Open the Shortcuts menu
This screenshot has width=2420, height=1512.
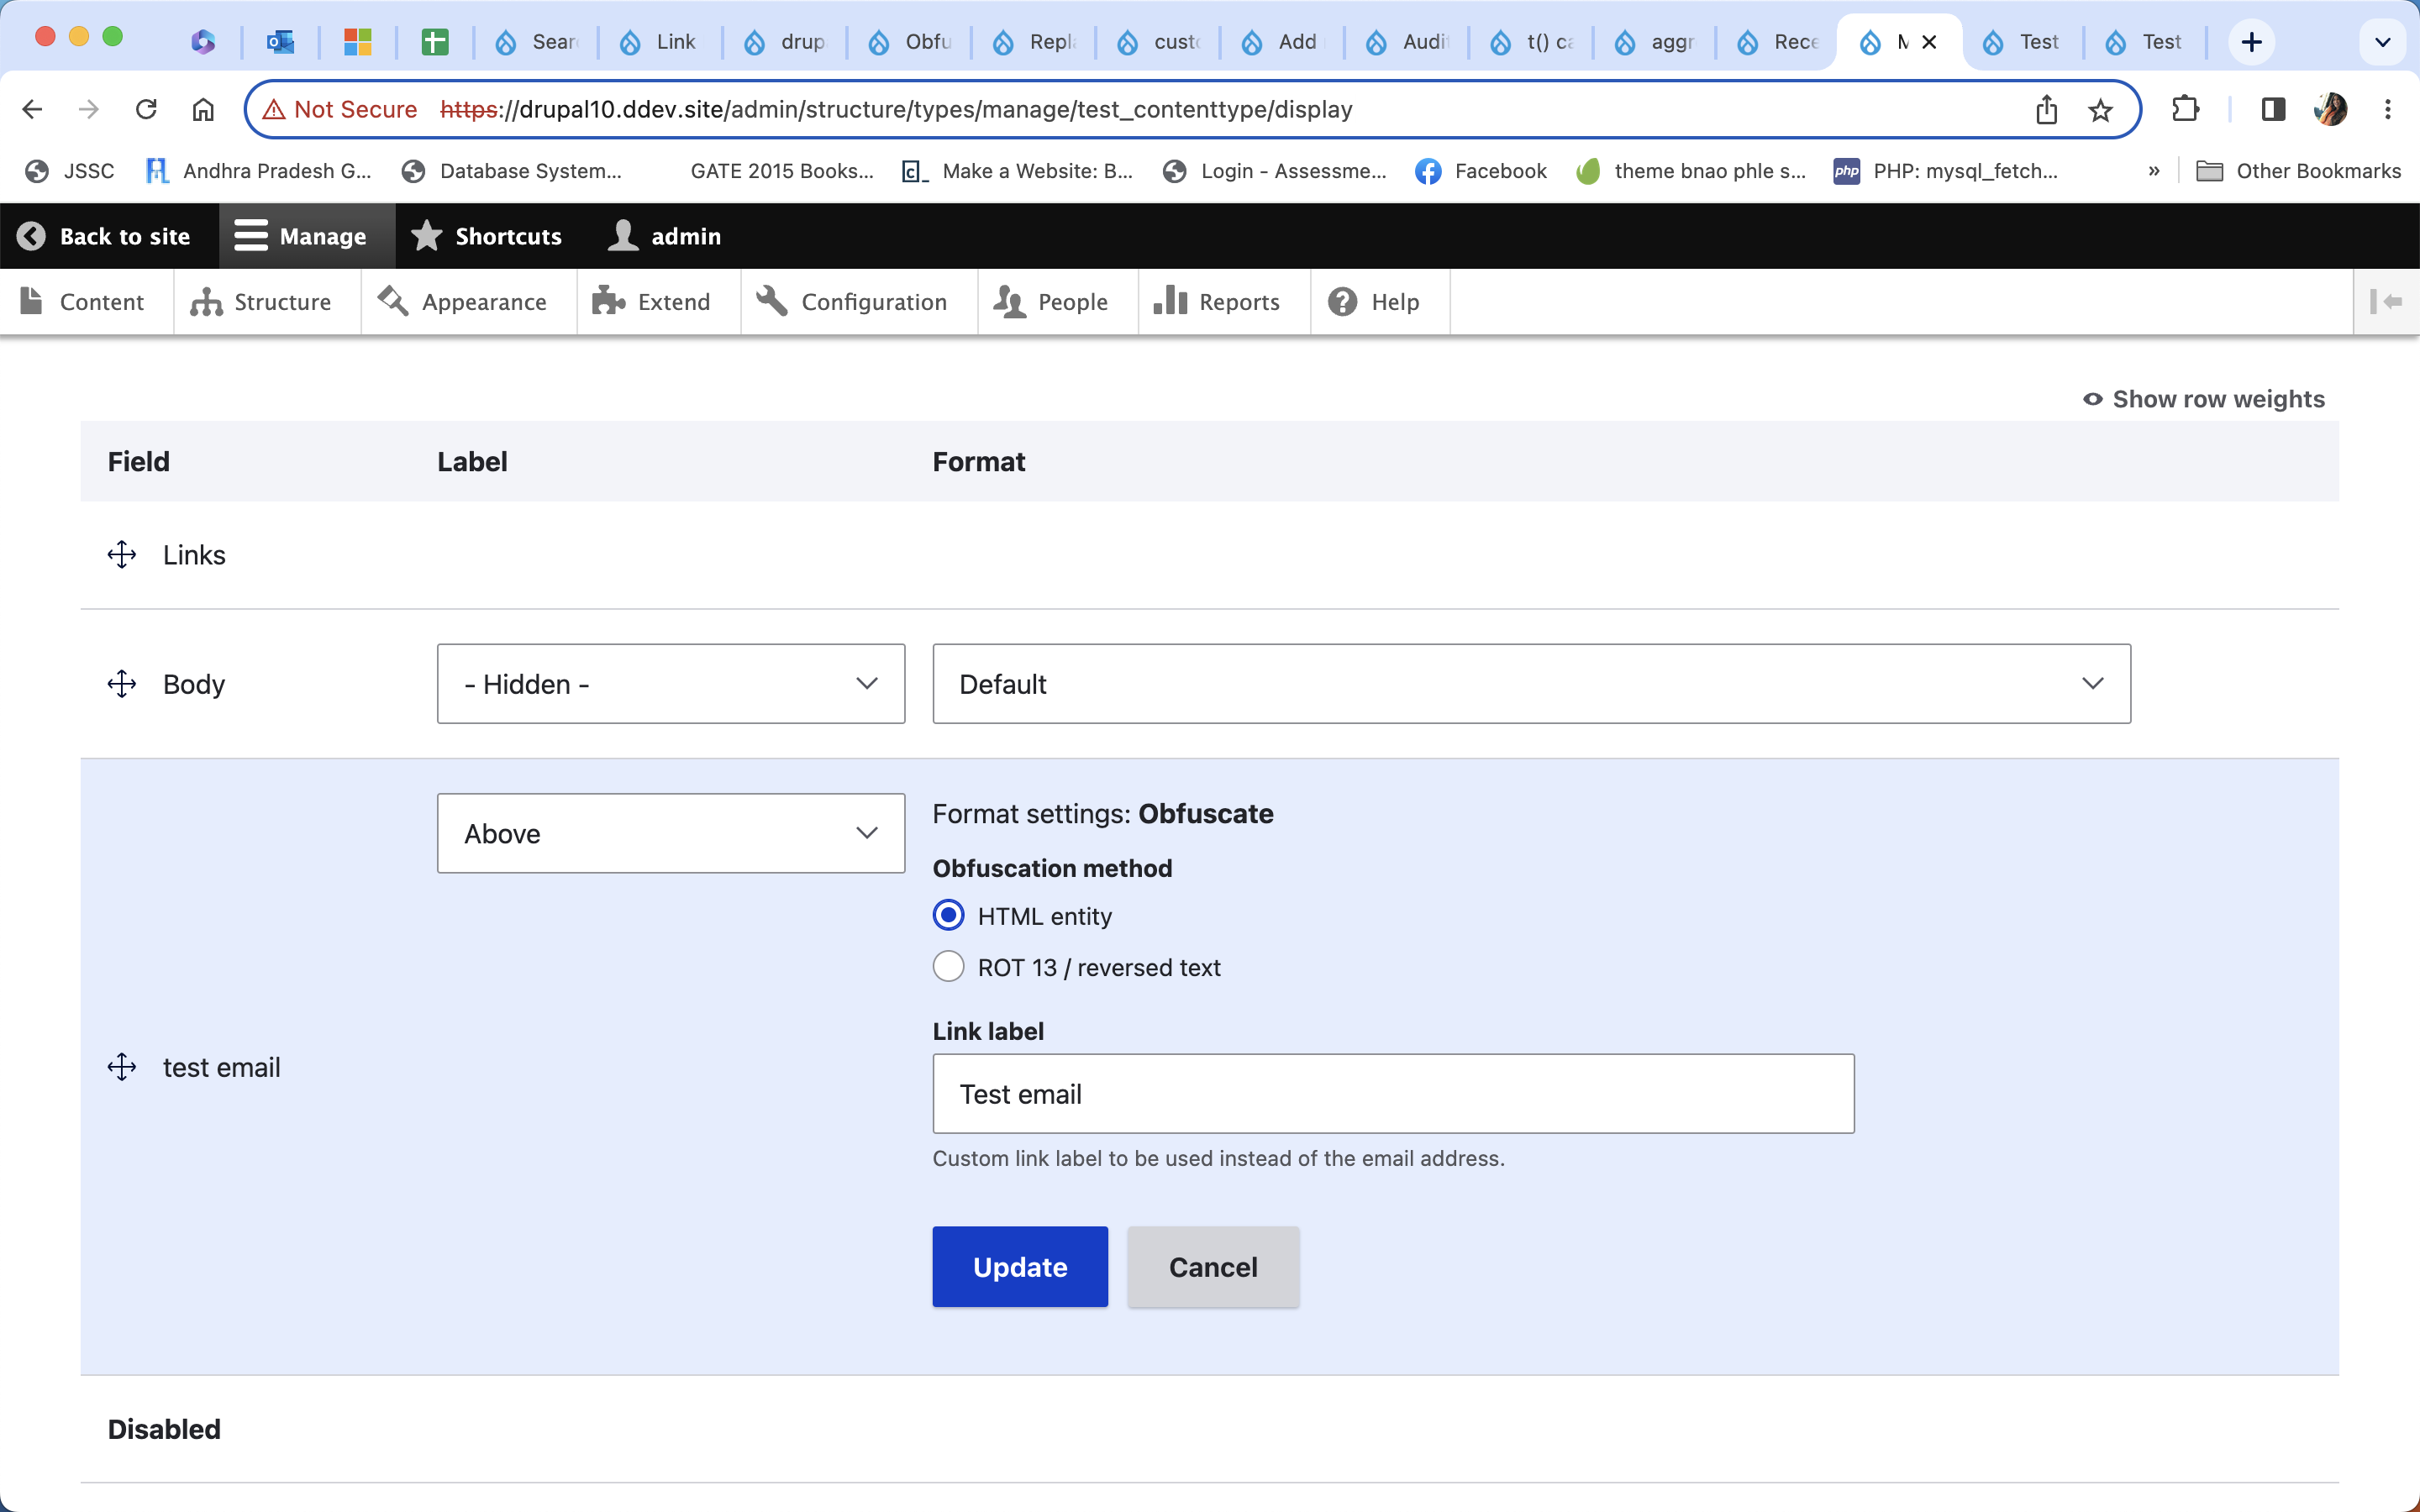pos(488,235)
